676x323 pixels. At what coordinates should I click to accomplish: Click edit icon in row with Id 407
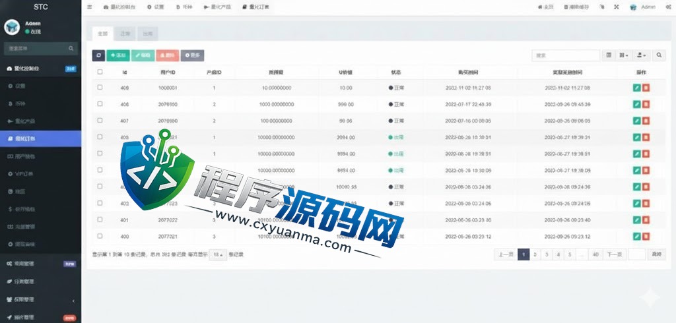pos(637,121)
